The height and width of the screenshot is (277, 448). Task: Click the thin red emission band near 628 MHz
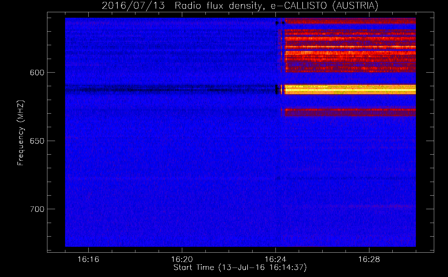350,110
